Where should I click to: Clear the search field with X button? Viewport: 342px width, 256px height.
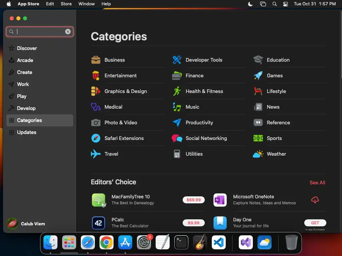tap(68, 32)
